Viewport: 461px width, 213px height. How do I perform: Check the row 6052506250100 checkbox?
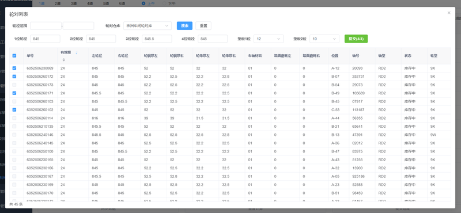[14, 151]
